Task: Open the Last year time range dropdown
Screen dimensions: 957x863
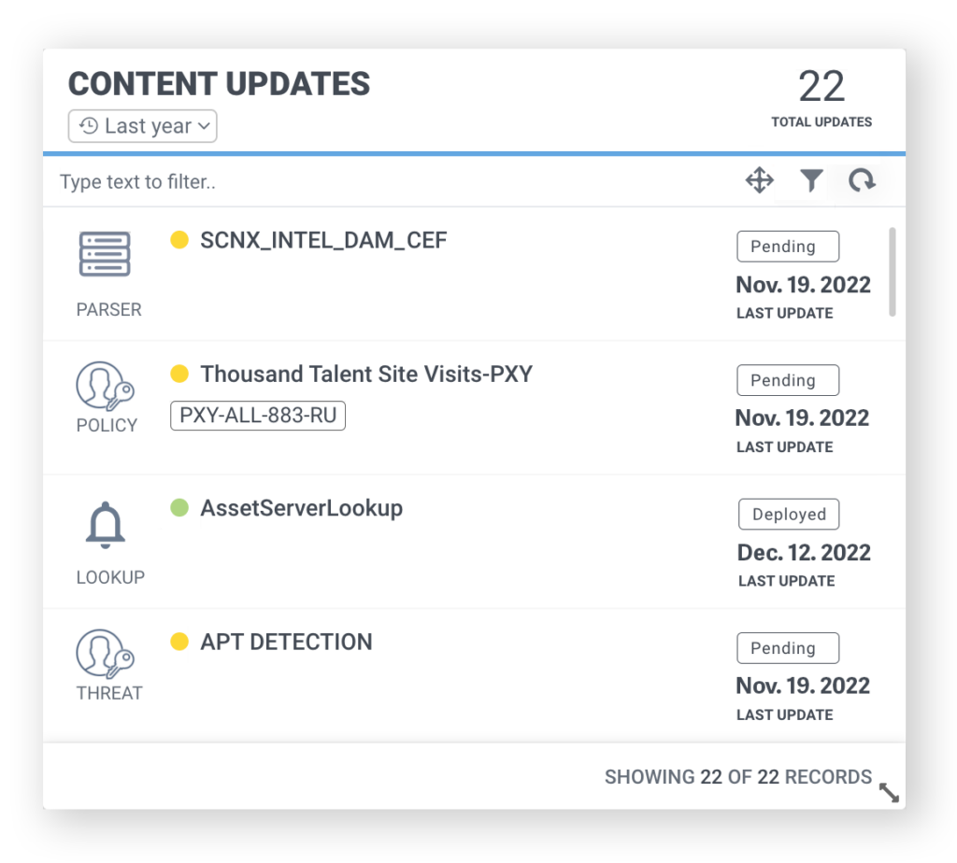Action: [x=143, y=126]
